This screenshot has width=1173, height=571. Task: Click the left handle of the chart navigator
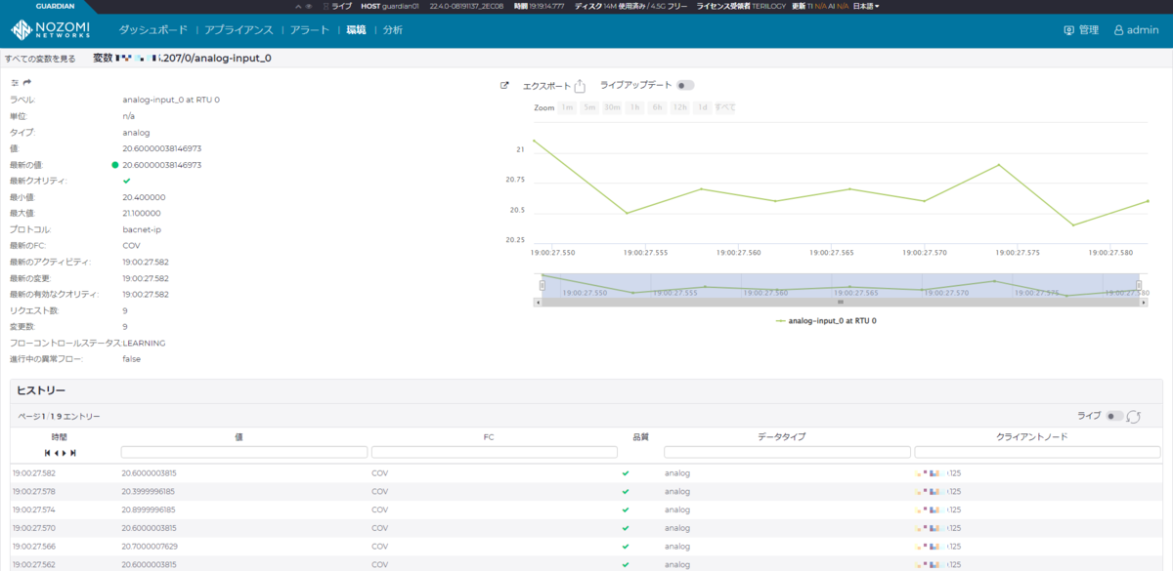coord(542,285)
